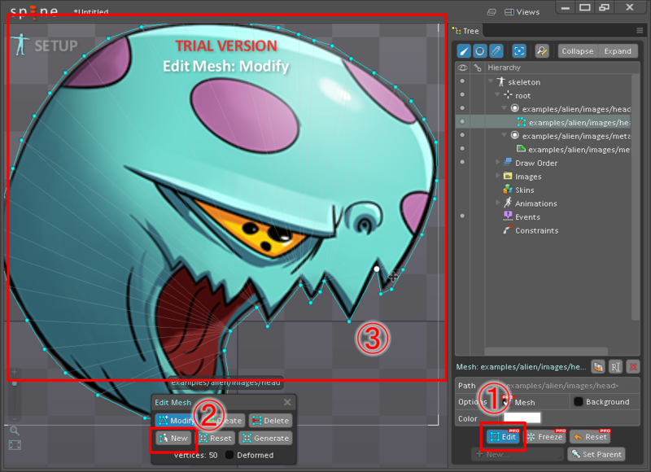Toggle visibility dot for root row
Image resolution: width=651 pixels, height=472 pixels.
(x=462, y=94)
